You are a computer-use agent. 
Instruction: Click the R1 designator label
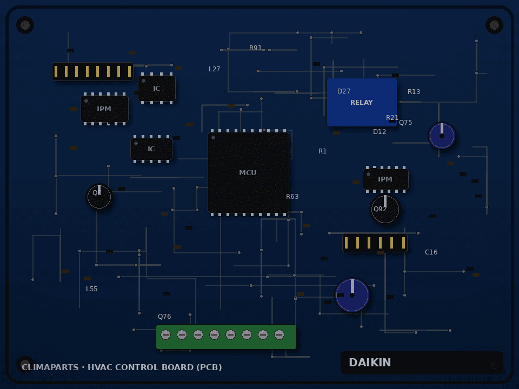[x=322, y=151]
